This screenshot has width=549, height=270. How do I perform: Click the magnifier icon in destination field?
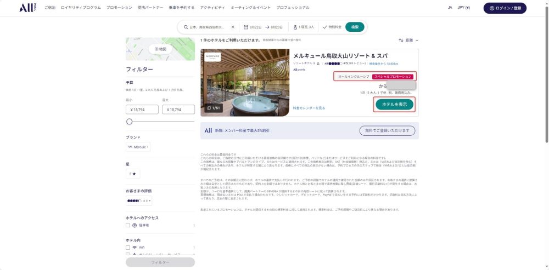186,27
